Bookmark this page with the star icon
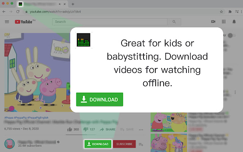 click(x=221, y=12)
